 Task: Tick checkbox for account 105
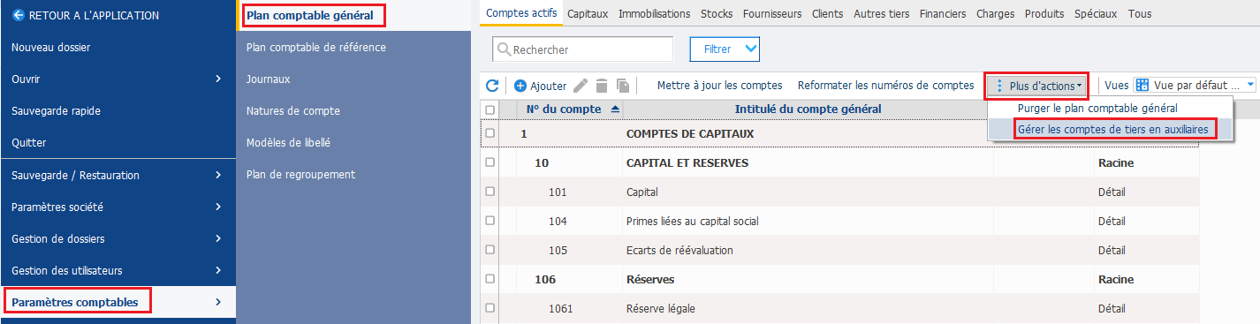pyautogui.click(x=490, y=250)
